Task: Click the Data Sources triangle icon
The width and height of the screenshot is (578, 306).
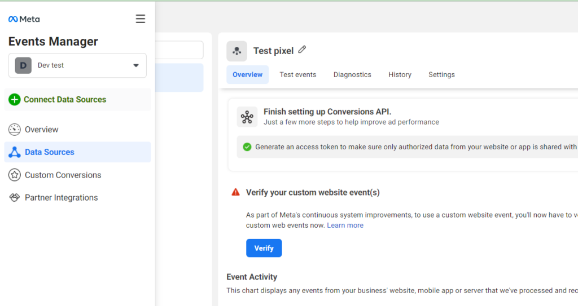Action: (x=15, y=152)
